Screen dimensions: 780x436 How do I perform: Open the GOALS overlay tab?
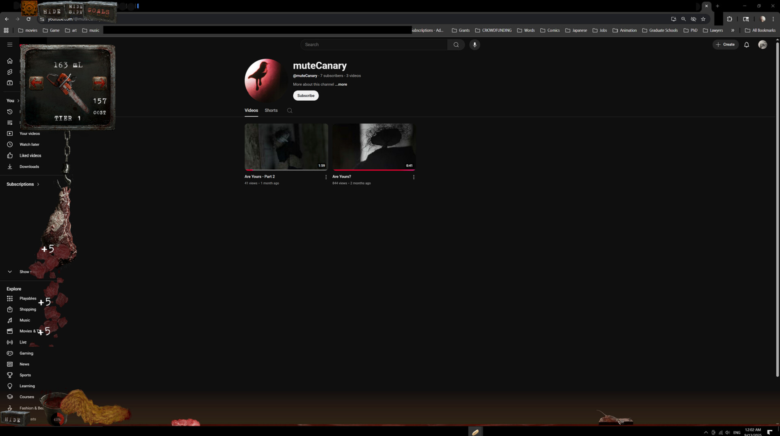(x=98, y=11)
